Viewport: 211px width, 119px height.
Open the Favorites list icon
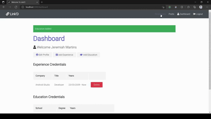(x=188, y=7)
